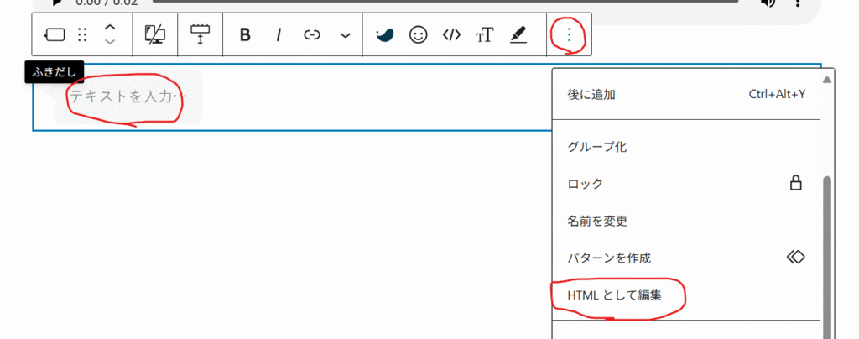859x339 pixels.
Task: Click the "テキストを入力" text field
Action: pyautogui.click(x=128, y=96)
